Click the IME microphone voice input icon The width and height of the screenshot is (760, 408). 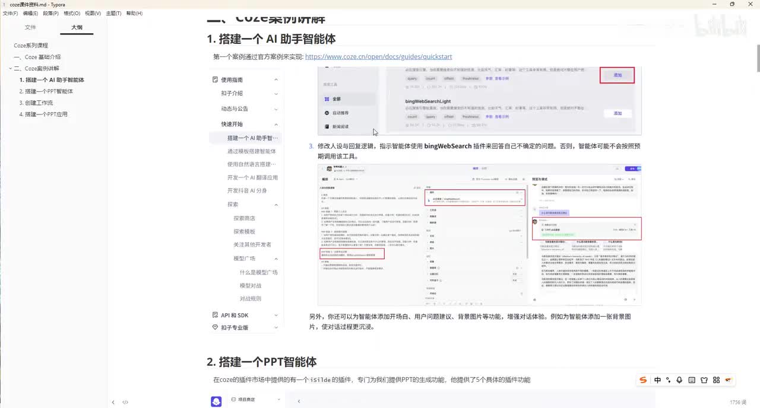point(679,380)
